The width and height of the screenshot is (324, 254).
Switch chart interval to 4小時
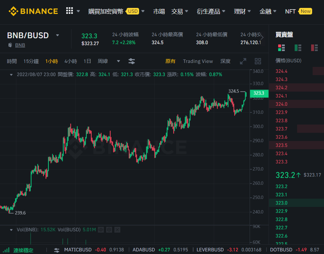pyautogui.click(x=71, y=61)
